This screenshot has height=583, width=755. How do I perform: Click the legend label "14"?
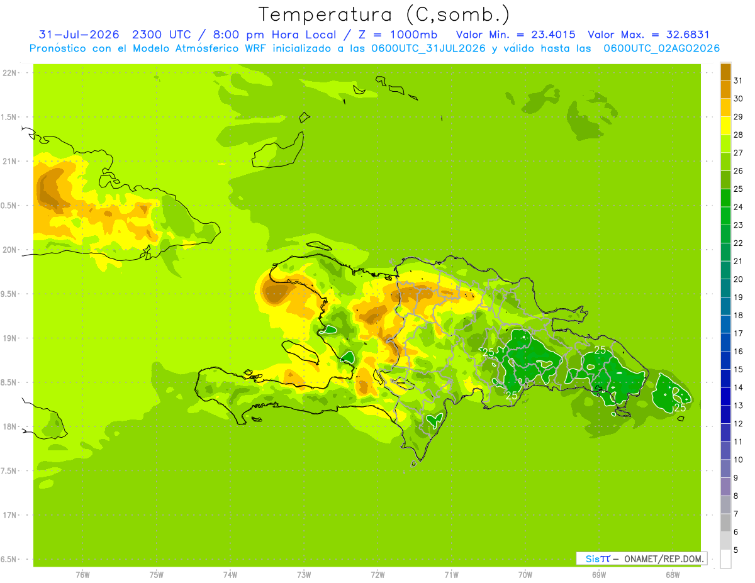738,387
